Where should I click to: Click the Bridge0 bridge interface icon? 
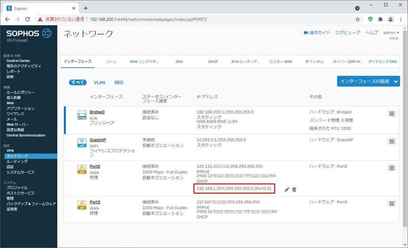click(x=82, y=115)
